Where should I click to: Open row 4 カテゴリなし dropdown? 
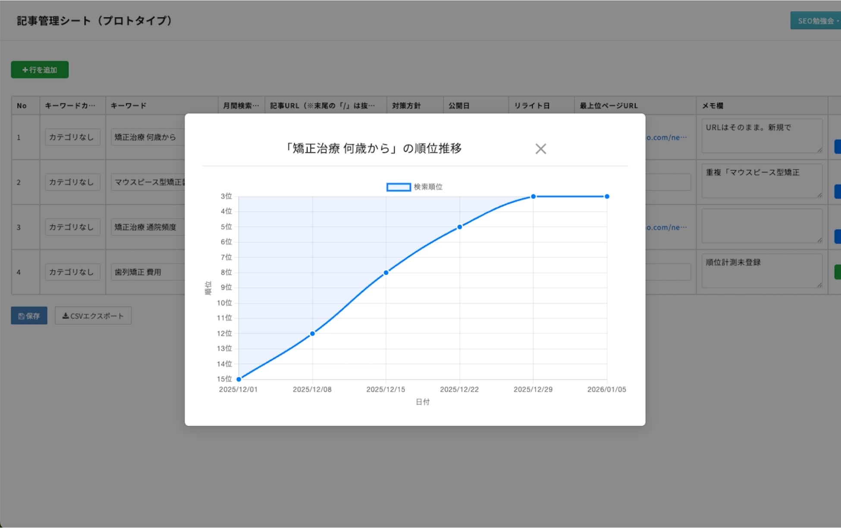pyautogui.click(x=72, y=272)
